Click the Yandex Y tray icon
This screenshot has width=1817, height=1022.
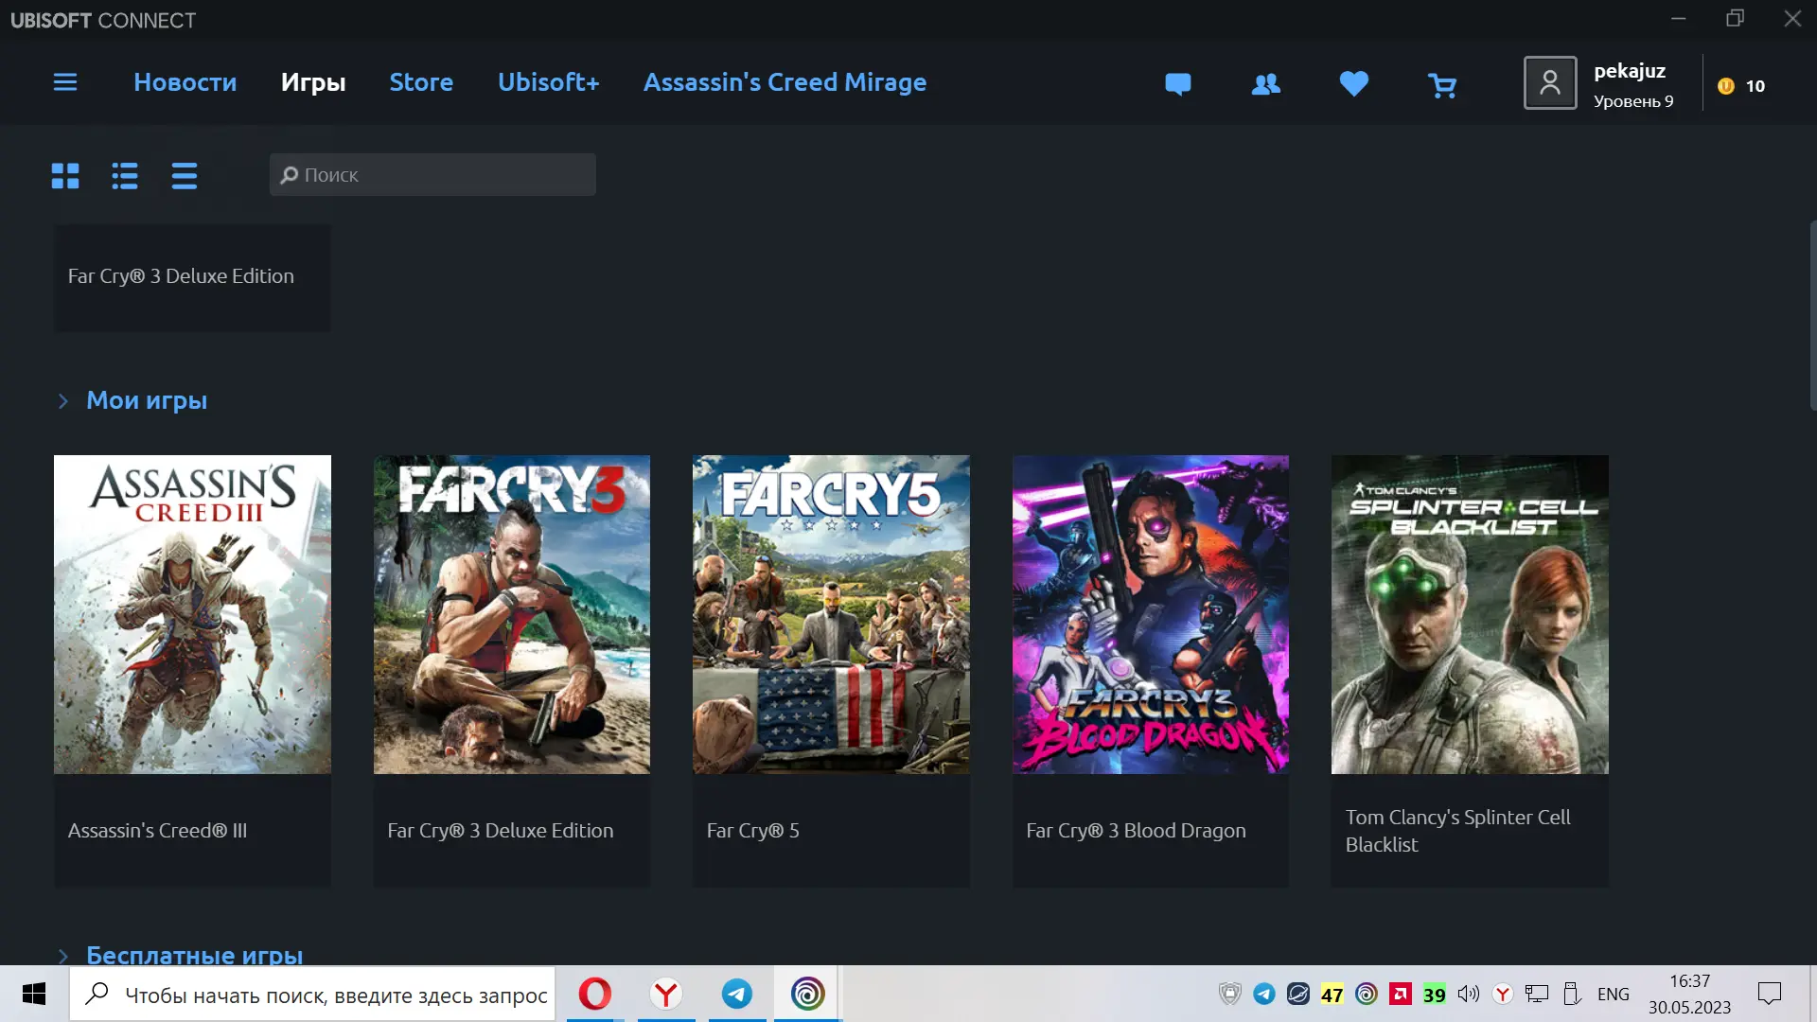(x=1503, y=994)
